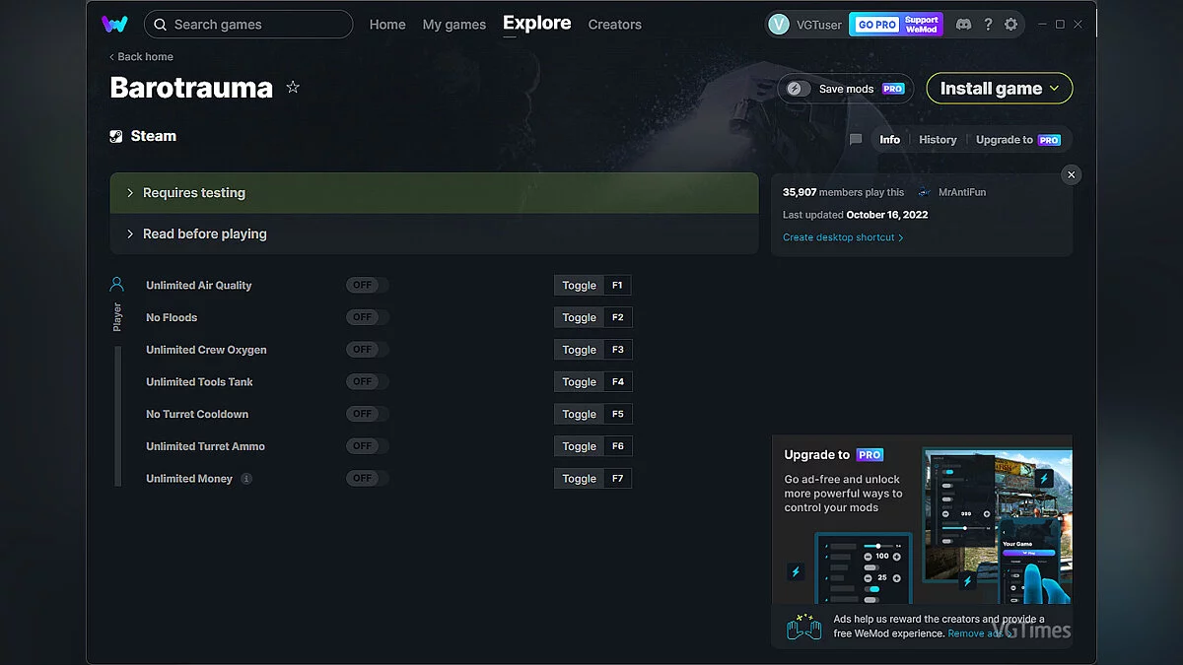The image size is (1183, 665).
Task: Switch to the History tab
Action: click(938, 140)
